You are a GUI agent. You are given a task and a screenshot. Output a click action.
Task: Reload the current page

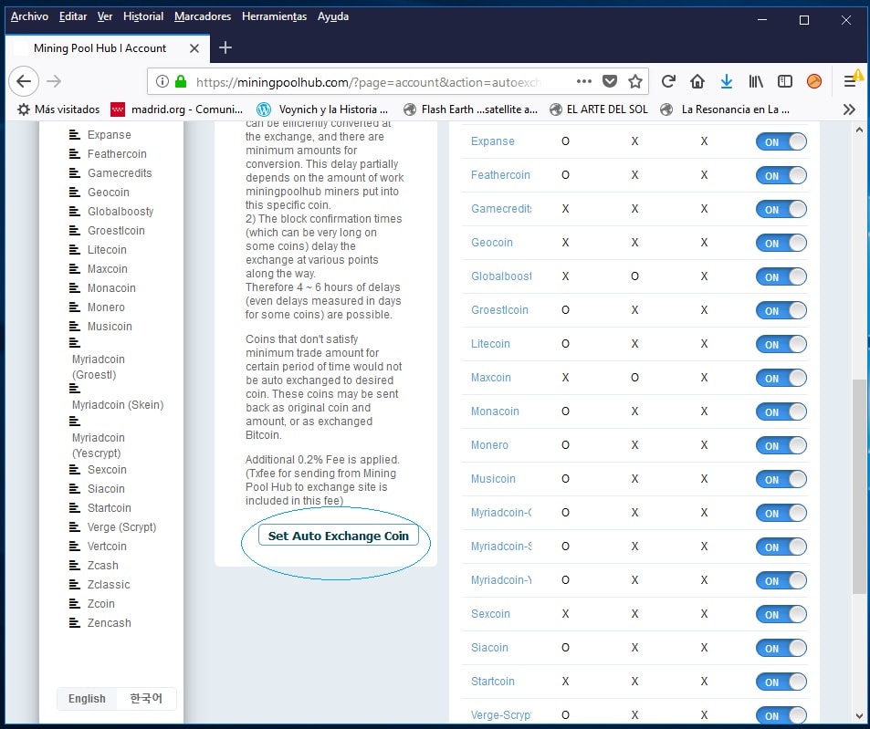coord(668,81)
